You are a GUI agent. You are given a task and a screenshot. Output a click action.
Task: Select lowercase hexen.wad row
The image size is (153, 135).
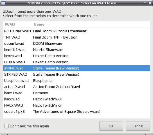pyautogui.click(x=76, y=56)
